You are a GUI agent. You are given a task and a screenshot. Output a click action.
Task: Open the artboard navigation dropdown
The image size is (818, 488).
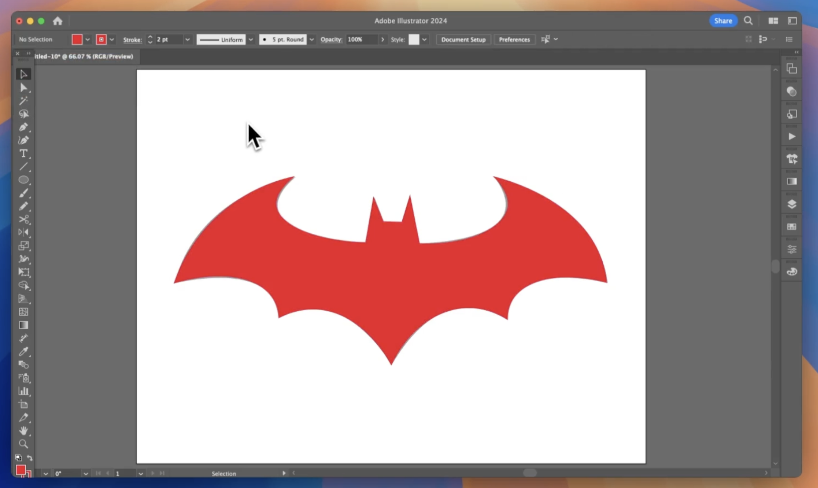[141, 474]
